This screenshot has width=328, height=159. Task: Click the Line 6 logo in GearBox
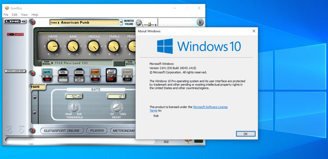pyautogui.click(x=15, y=21)
